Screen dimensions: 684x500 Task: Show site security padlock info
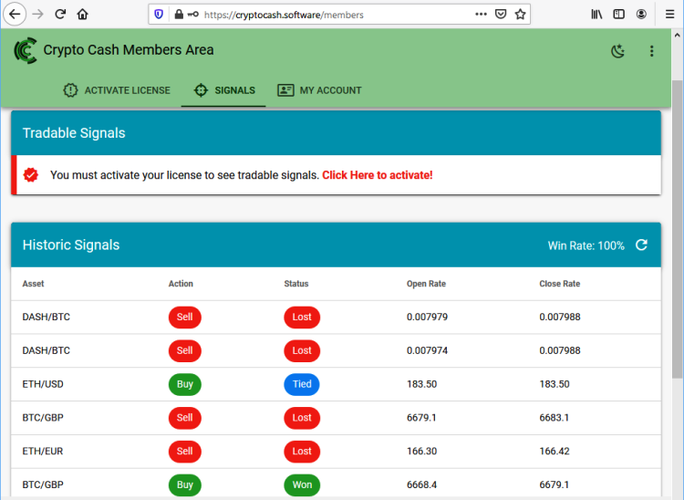[179, 15]
